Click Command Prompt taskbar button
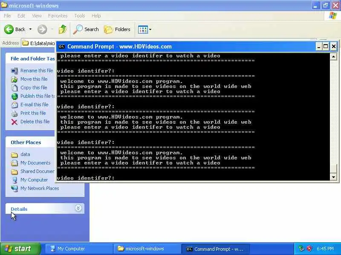341x255 pixels. click(x=215, y=249)
